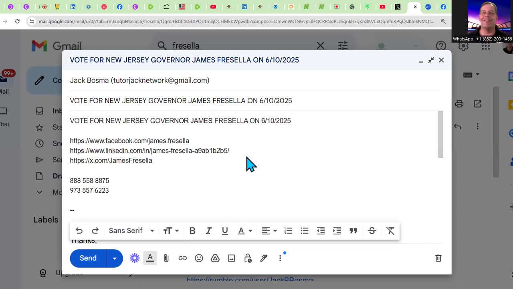
Task: Open the browser zoom magnifier icon
Action: coord(443,21)
